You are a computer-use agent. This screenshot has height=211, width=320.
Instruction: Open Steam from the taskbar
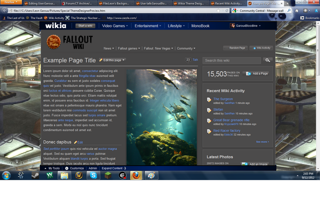click(x=35, y=175)
